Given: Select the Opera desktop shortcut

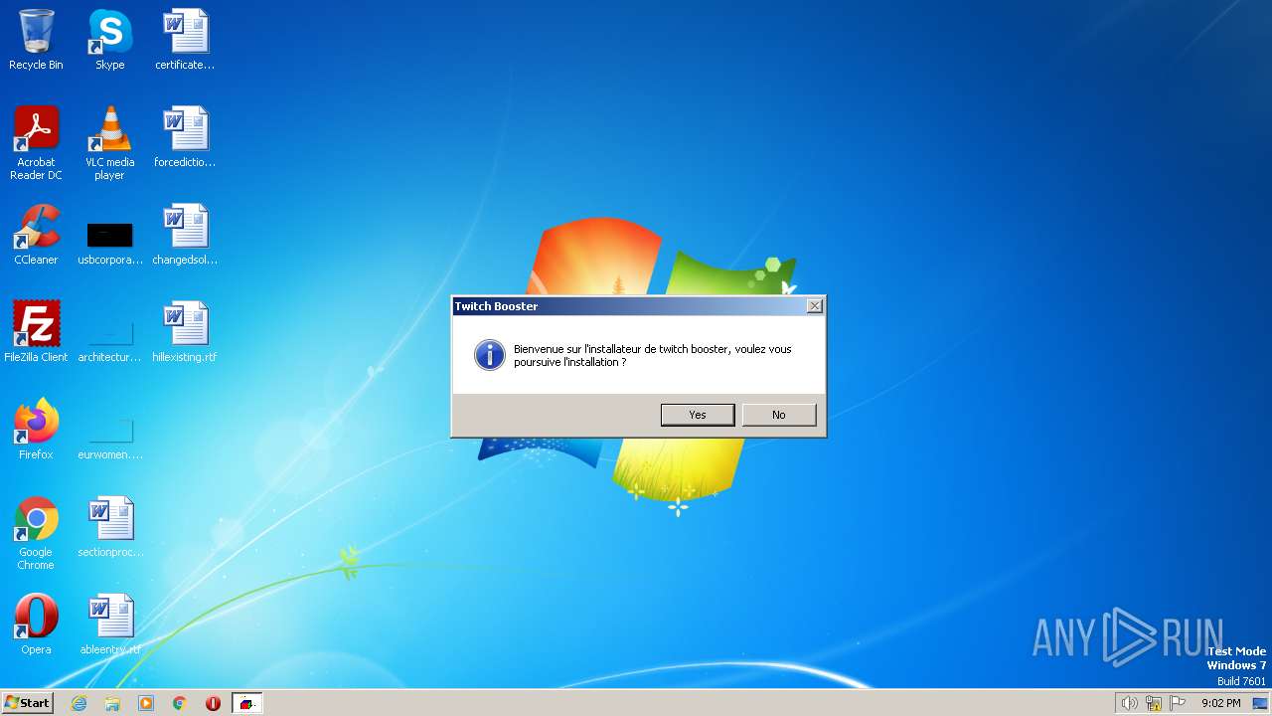Looking at the screenshot, I should coord(36,625).
